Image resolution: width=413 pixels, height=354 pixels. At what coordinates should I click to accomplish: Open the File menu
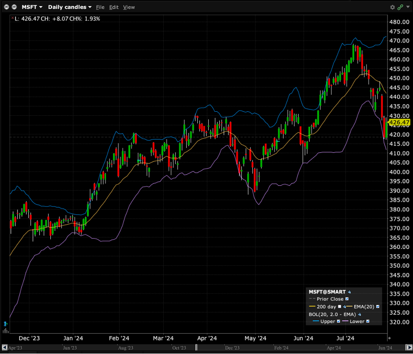tap(100, 7)
